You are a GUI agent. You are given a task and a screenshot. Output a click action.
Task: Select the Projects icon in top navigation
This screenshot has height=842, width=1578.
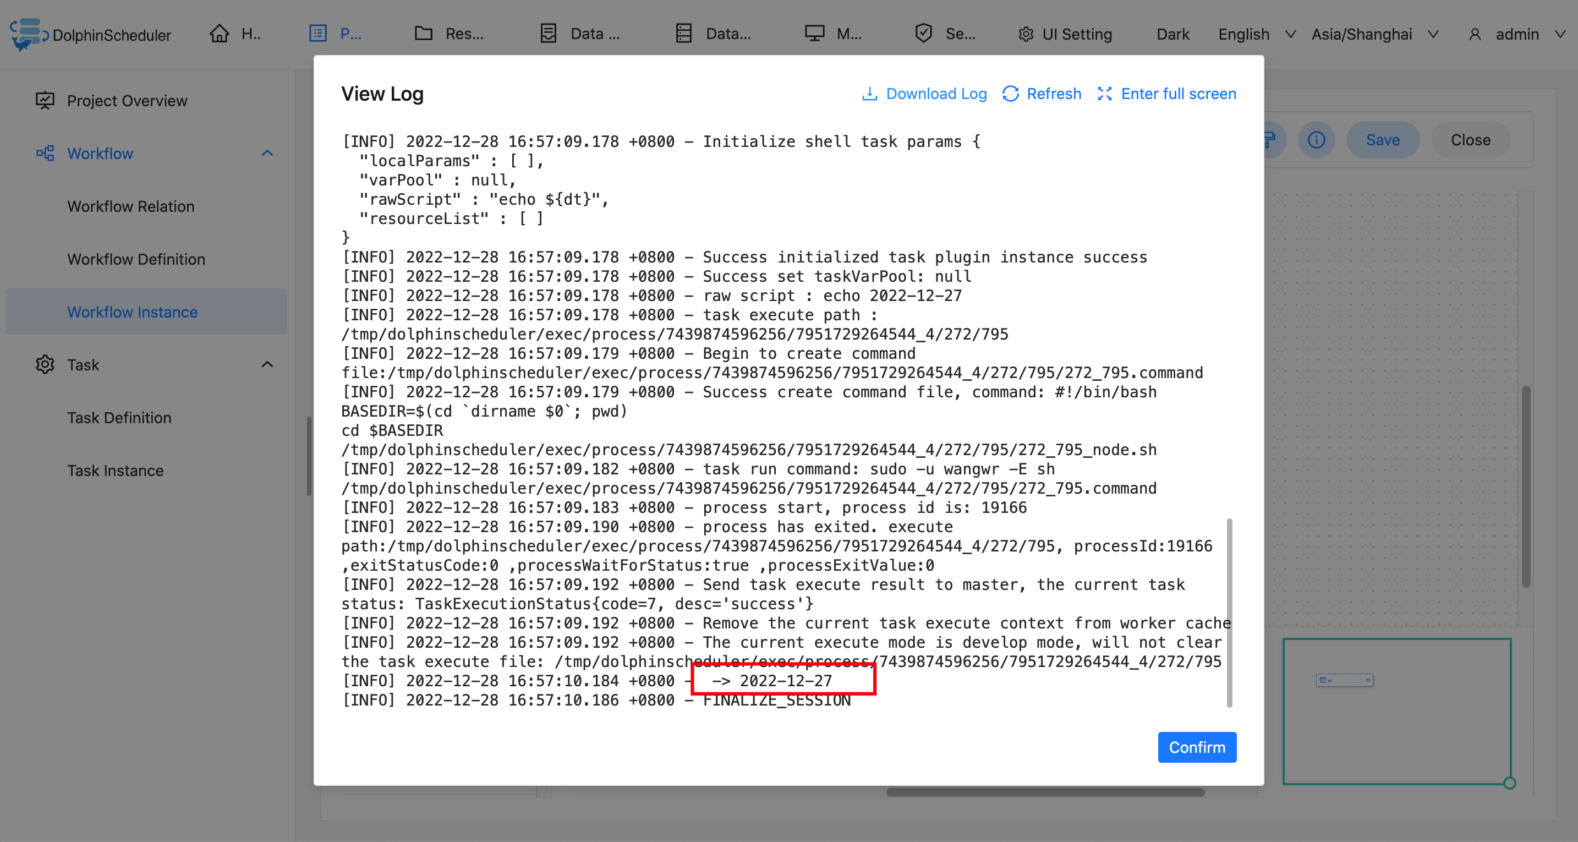[x=317, y=34]
